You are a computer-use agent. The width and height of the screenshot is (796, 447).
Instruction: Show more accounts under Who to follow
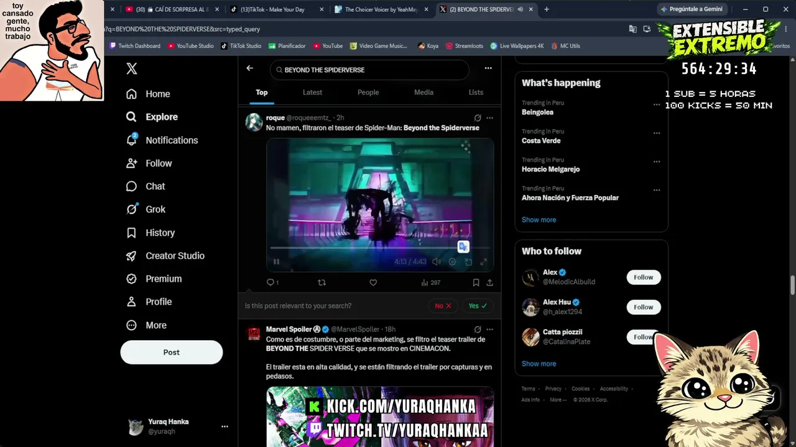coord(539,364)
